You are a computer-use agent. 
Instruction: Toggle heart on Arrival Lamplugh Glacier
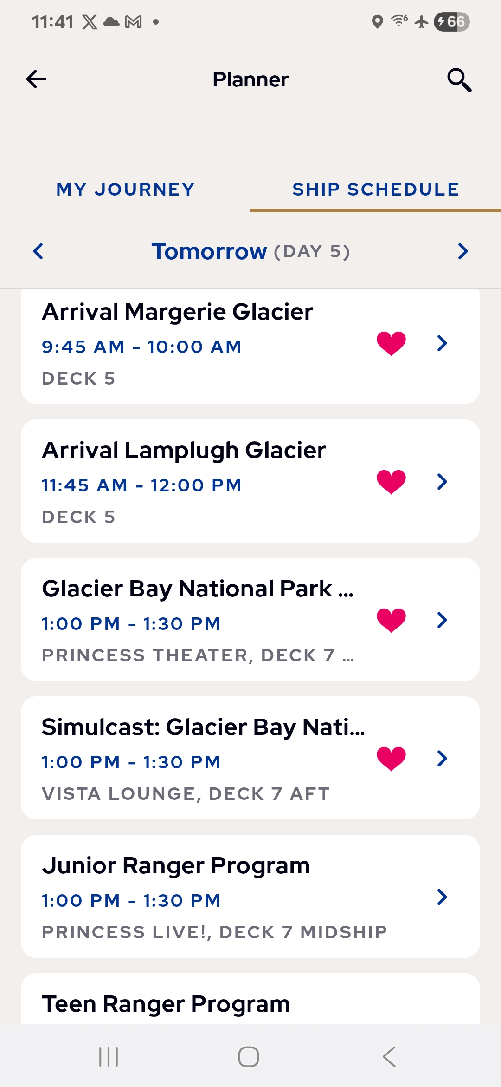coord(391,482)
